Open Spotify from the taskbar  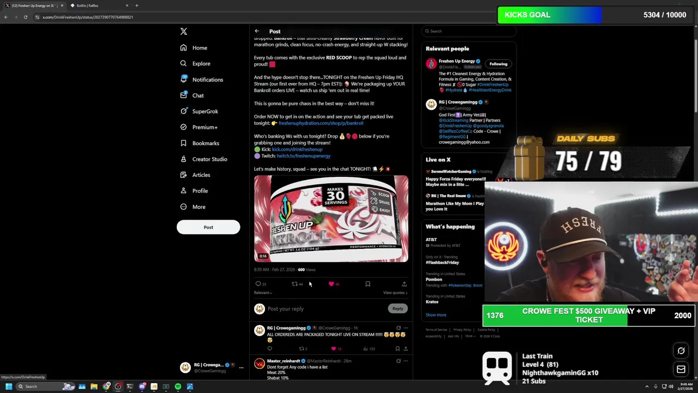(178, 386)
